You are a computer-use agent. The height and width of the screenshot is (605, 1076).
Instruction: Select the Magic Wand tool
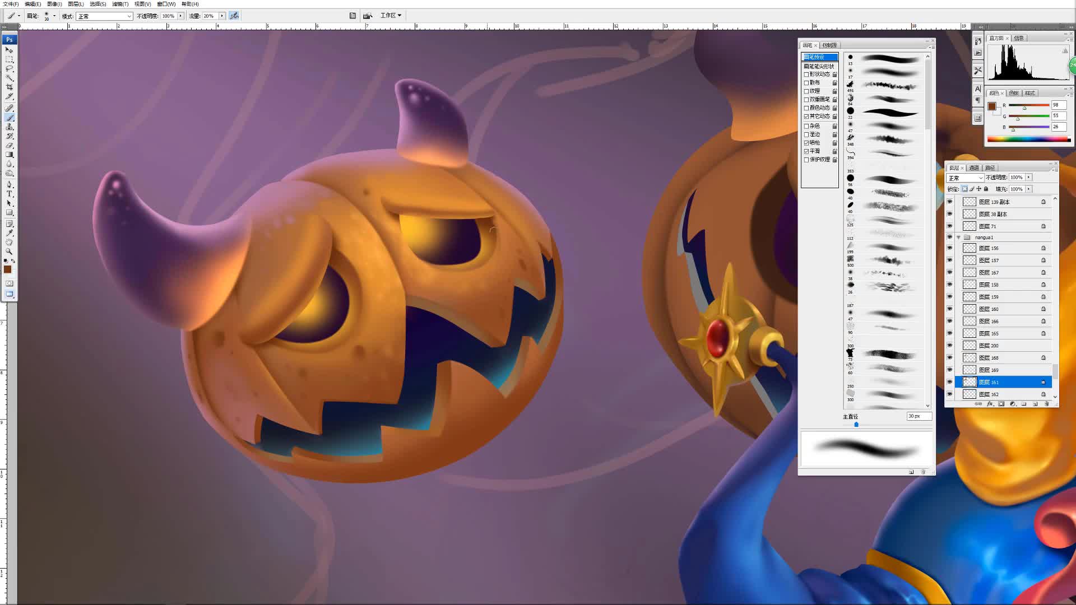tap(9, 78)
